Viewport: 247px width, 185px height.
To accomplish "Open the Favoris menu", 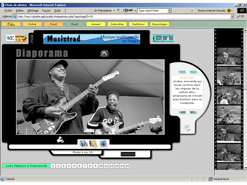I will tap(46, 11).
